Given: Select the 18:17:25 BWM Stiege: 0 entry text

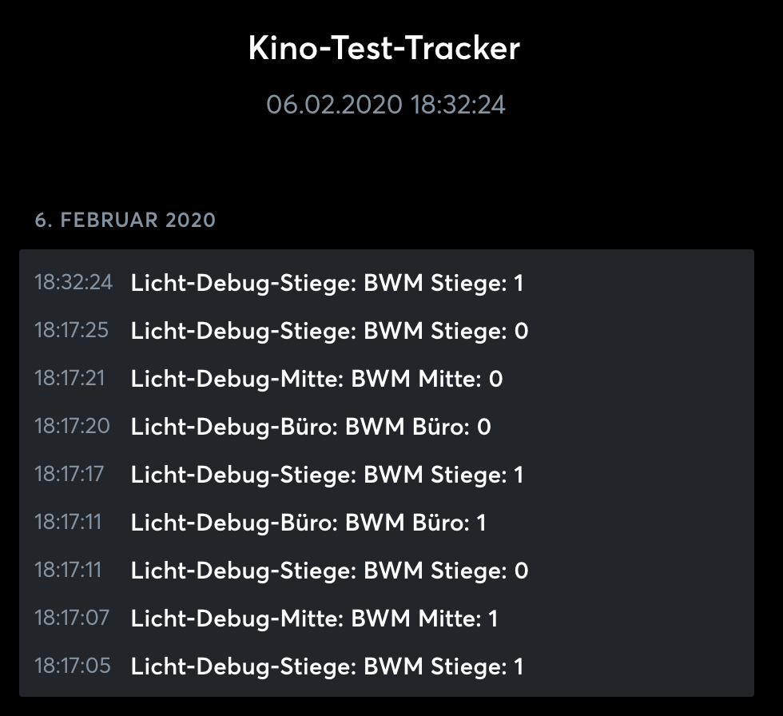Looking at the screenshot, I should [x=329, y=331].
